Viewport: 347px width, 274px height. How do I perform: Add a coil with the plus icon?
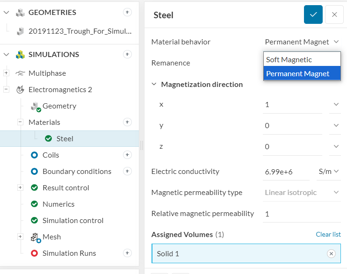tap(127, 155)
